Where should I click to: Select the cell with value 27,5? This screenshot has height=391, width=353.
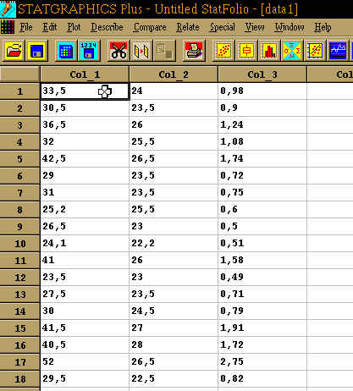[85, 295]
